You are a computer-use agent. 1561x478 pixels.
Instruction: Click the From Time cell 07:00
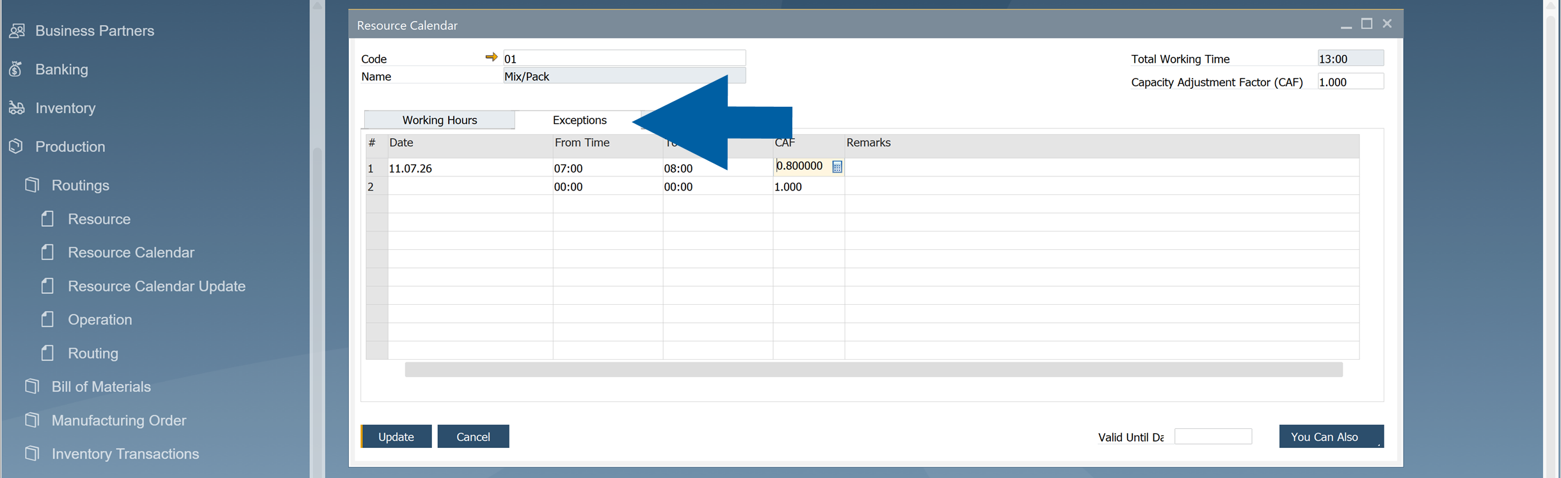click(x=607, y=168)
